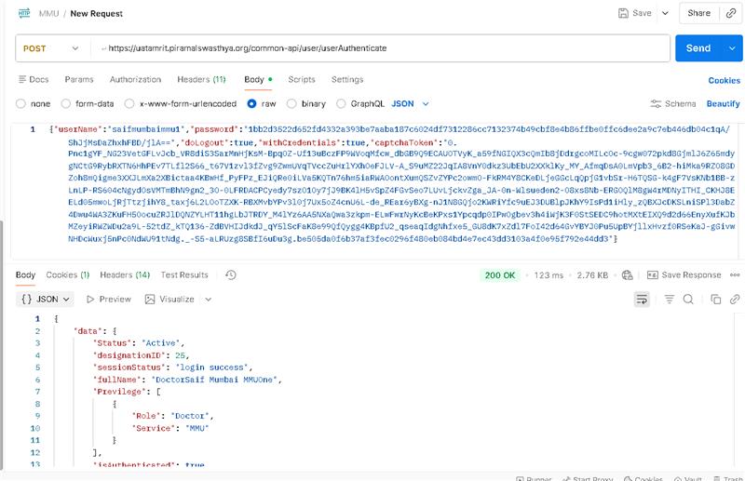Toggle word wrap in the response viewer

tap(642, 299)
